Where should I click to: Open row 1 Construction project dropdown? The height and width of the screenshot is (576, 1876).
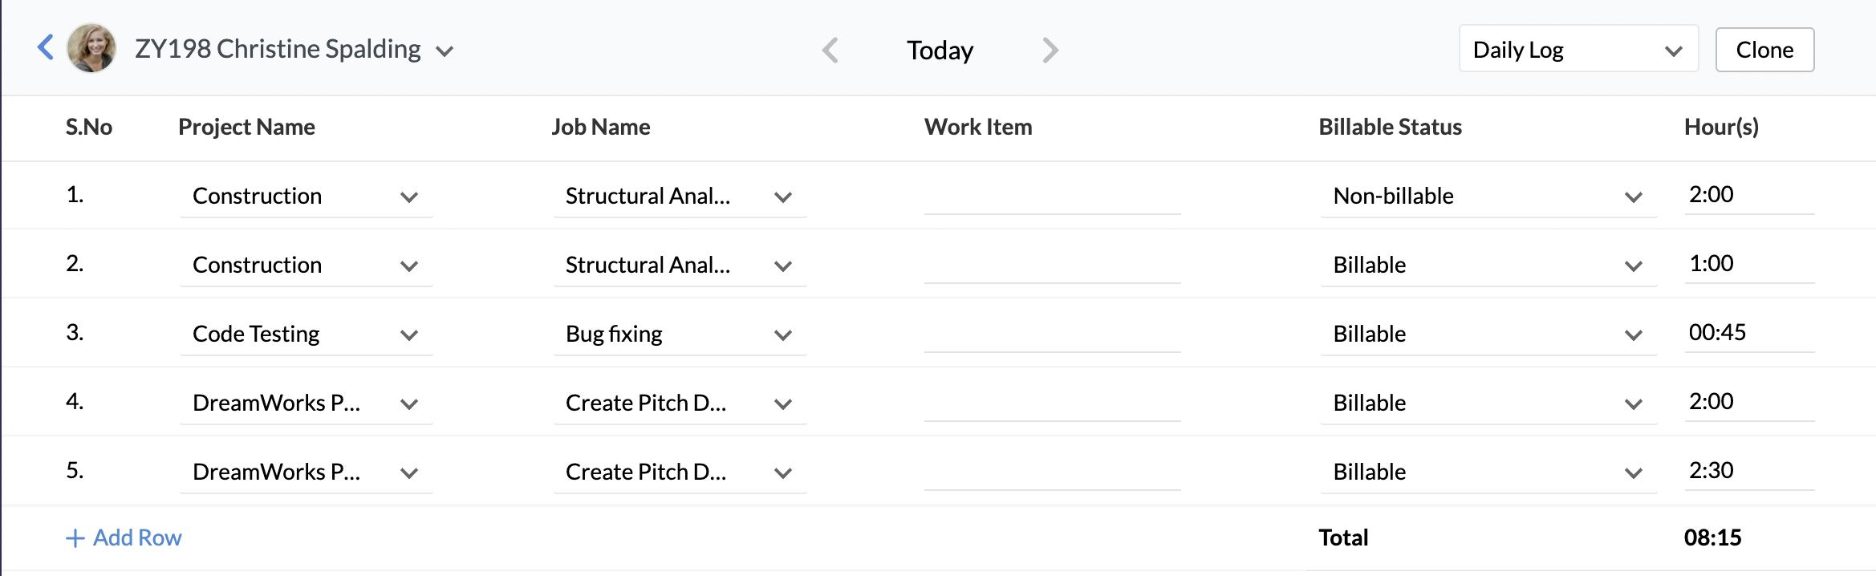click(306, 197)
